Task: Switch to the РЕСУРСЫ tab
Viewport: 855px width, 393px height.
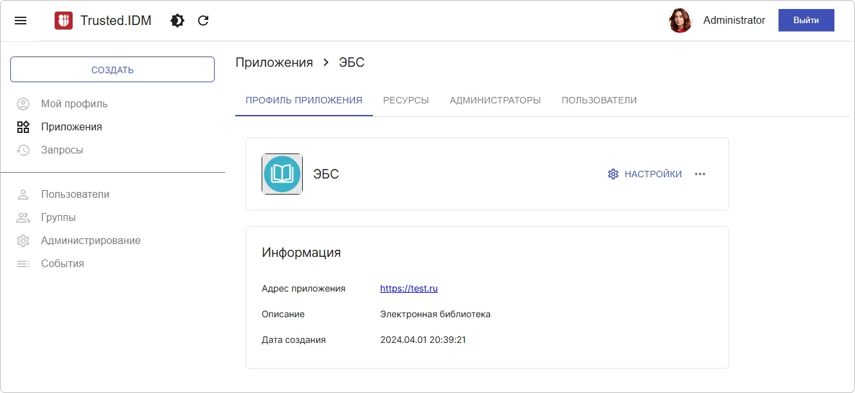Action: pos(406,100)
